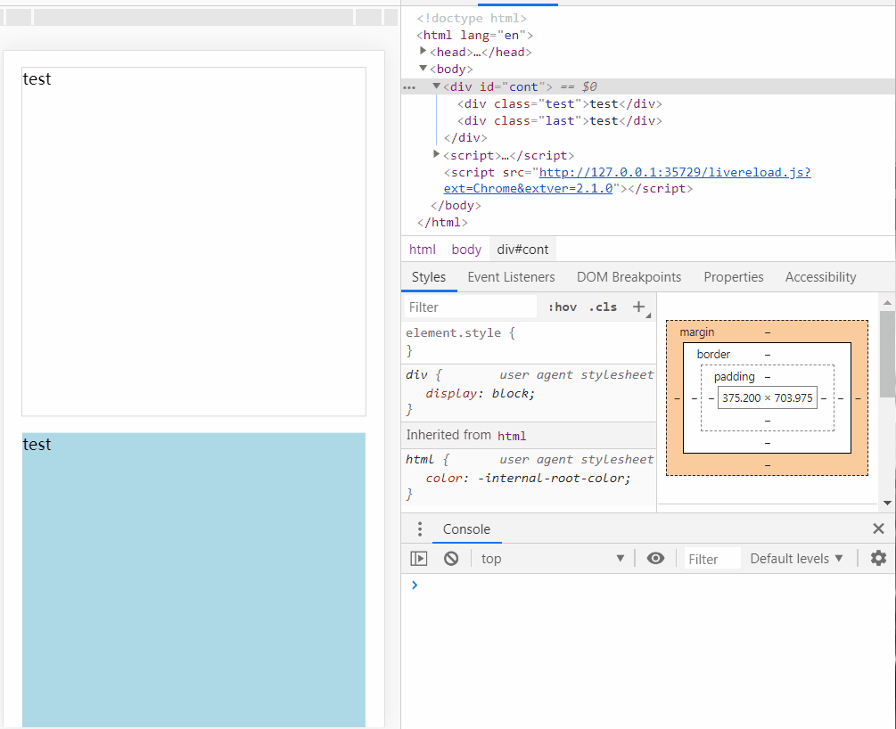Select the <!doctype html> row

[x=472, y=19]
